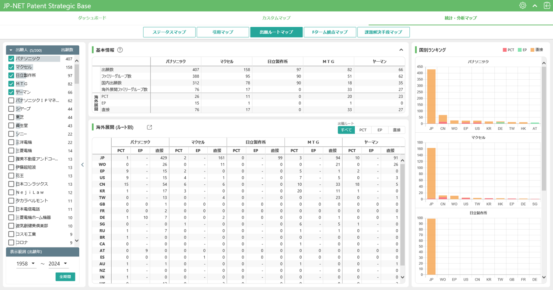Switch to the カスタムマップ tab
The width and height of the screenshot is (553, 290).
276,18
